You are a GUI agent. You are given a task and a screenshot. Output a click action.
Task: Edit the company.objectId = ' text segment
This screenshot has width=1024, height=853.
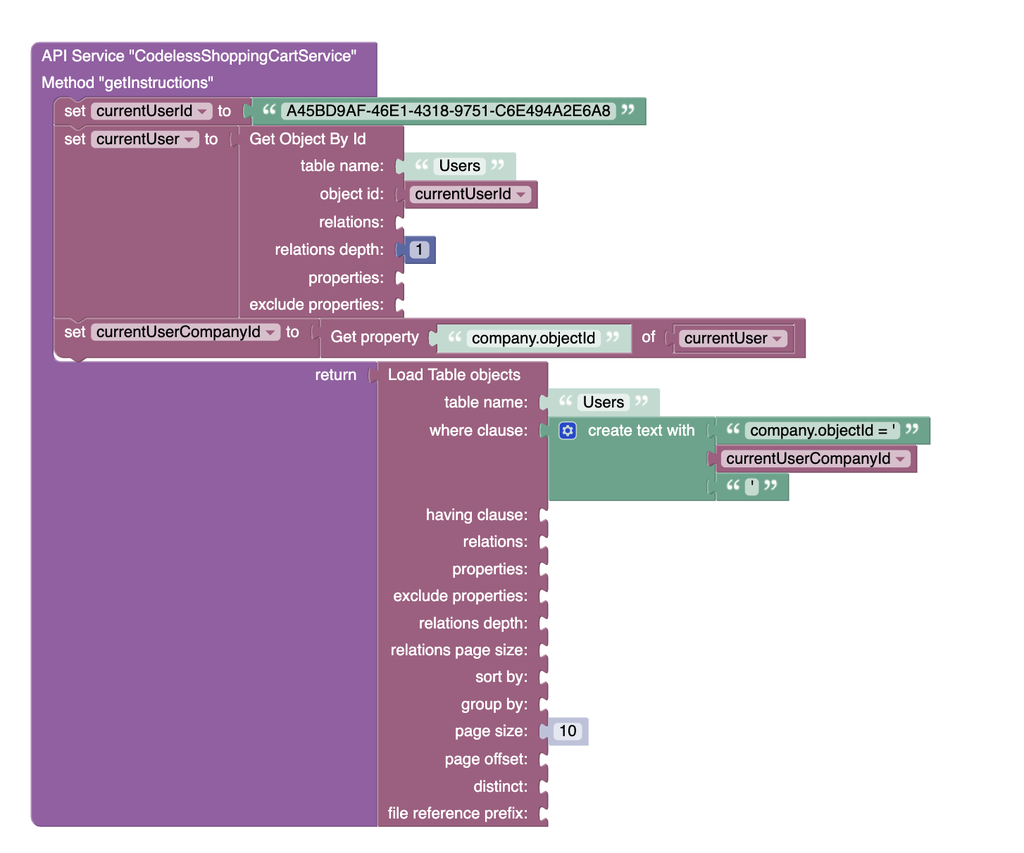coord(821,430)
